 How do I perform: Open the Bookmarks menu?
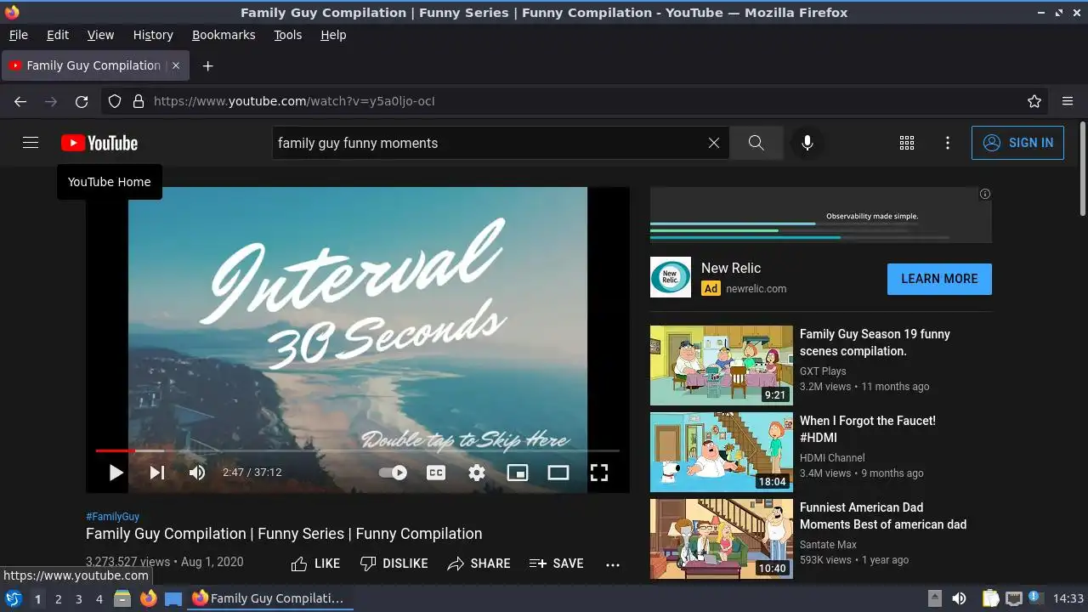tap(224, 35)
